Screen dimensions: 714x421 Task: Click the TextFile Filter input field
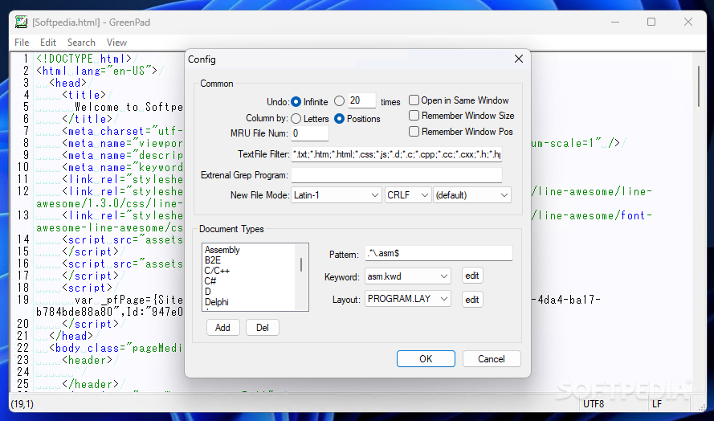pos(397,154)
